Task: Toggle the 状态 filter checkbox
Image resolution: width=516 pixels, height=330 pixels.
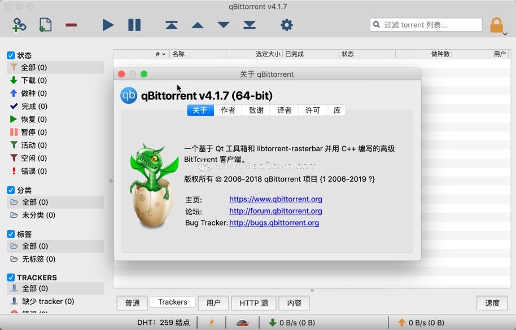Action: [11, 55]
